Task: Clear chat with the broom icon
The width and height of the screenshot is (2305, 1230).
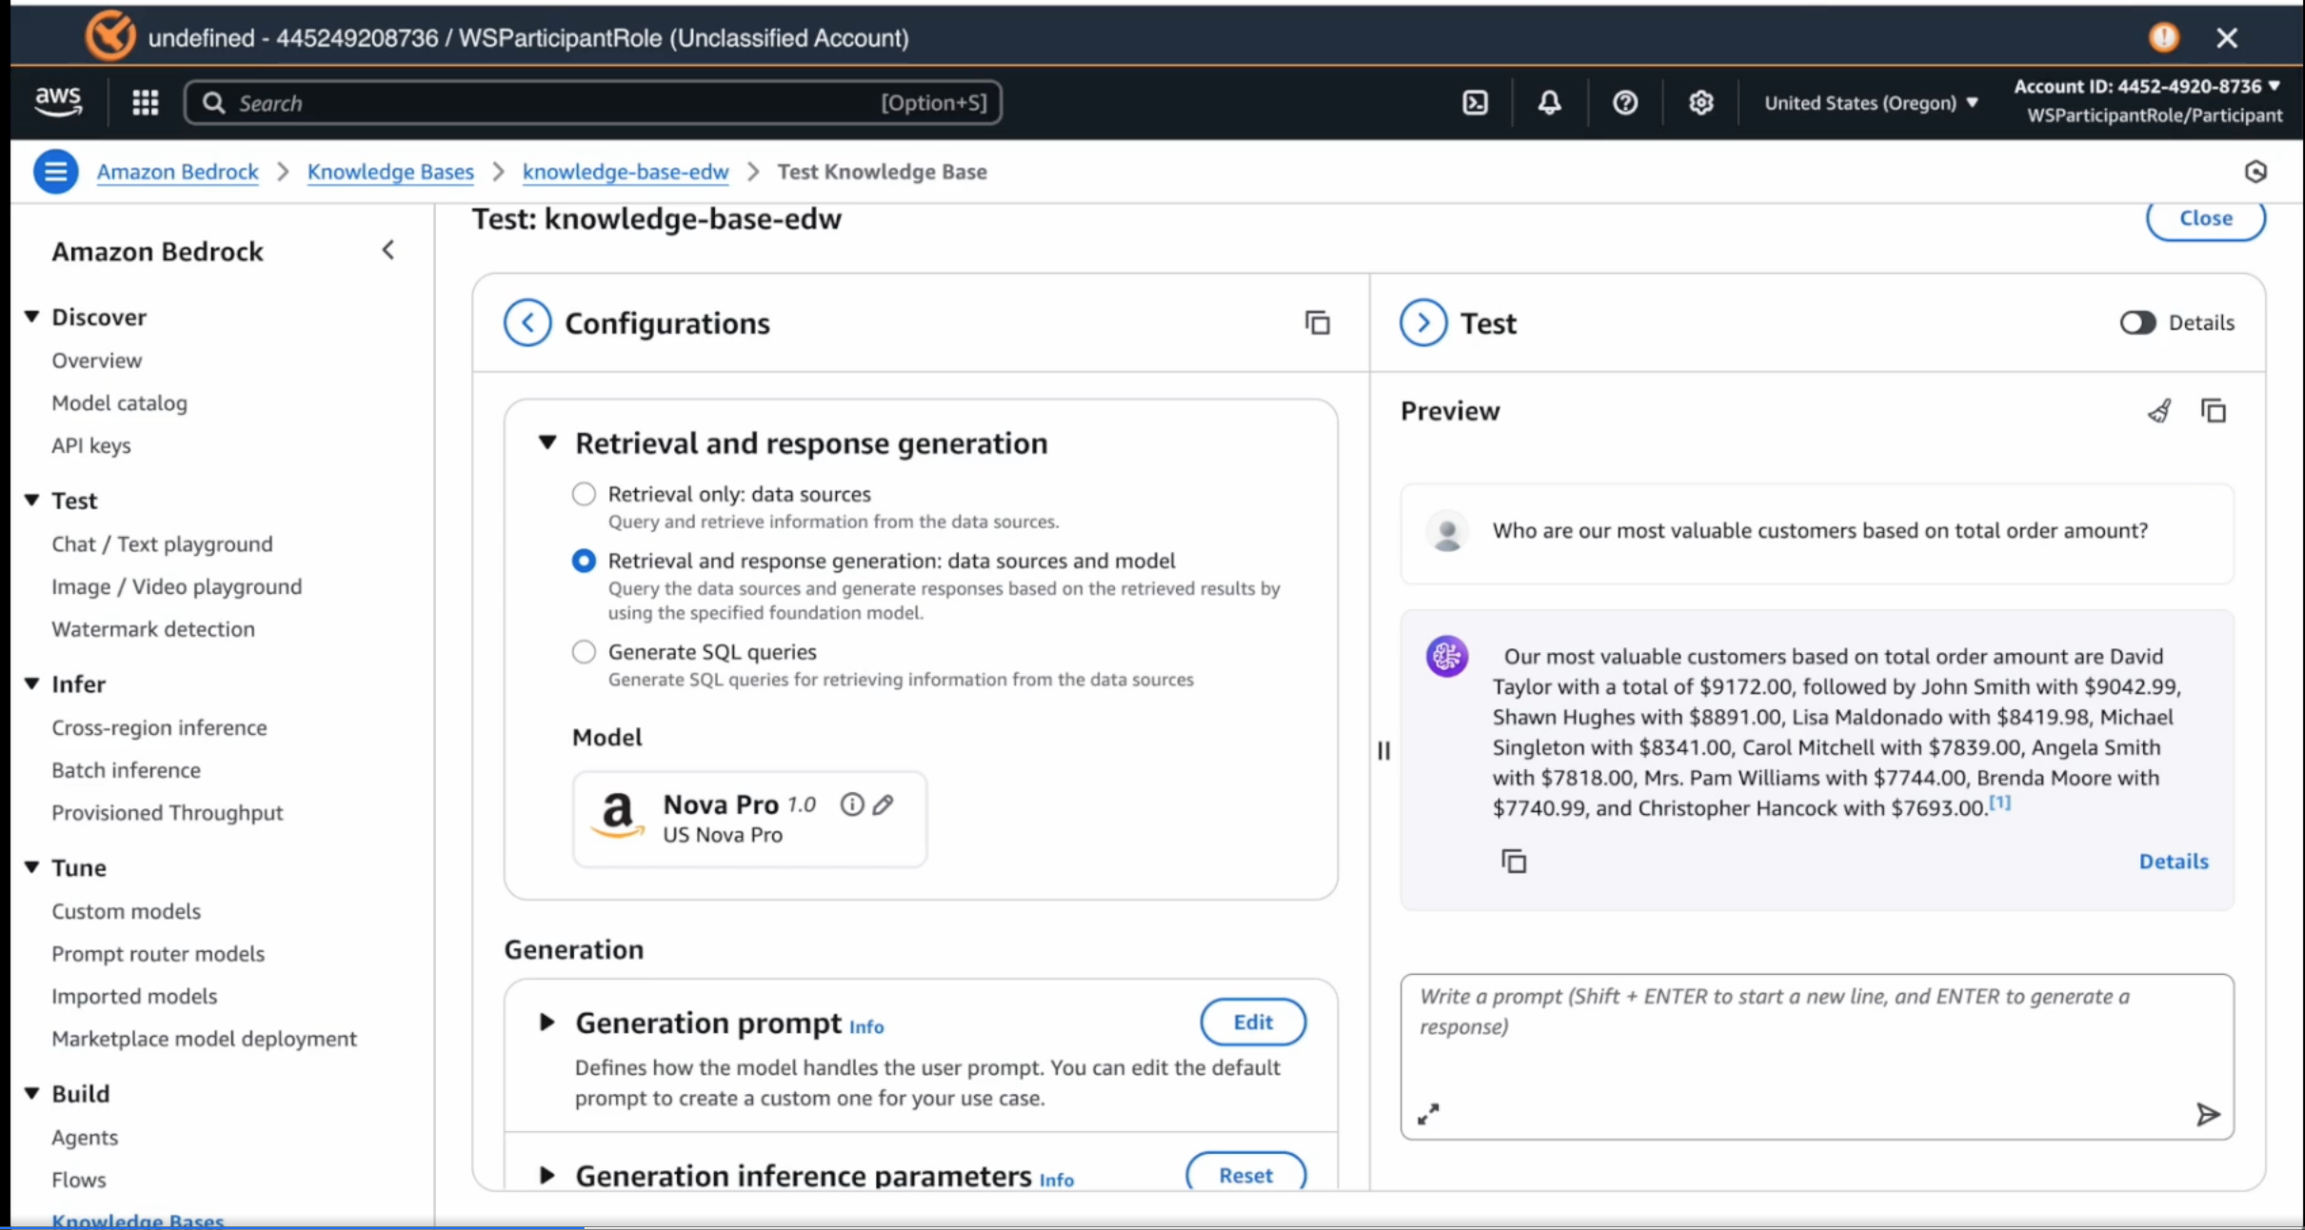Action: (x=2159, y=411)
